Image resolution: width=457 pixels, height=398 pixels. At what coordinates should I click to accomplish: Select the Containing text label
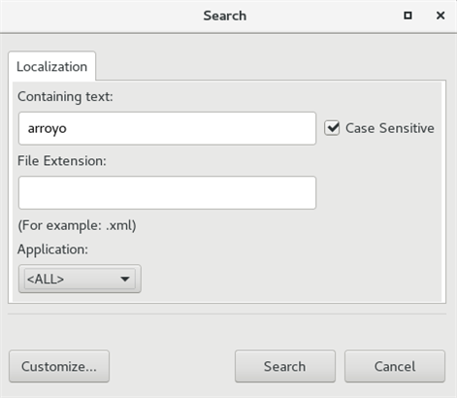click(65, 96)
